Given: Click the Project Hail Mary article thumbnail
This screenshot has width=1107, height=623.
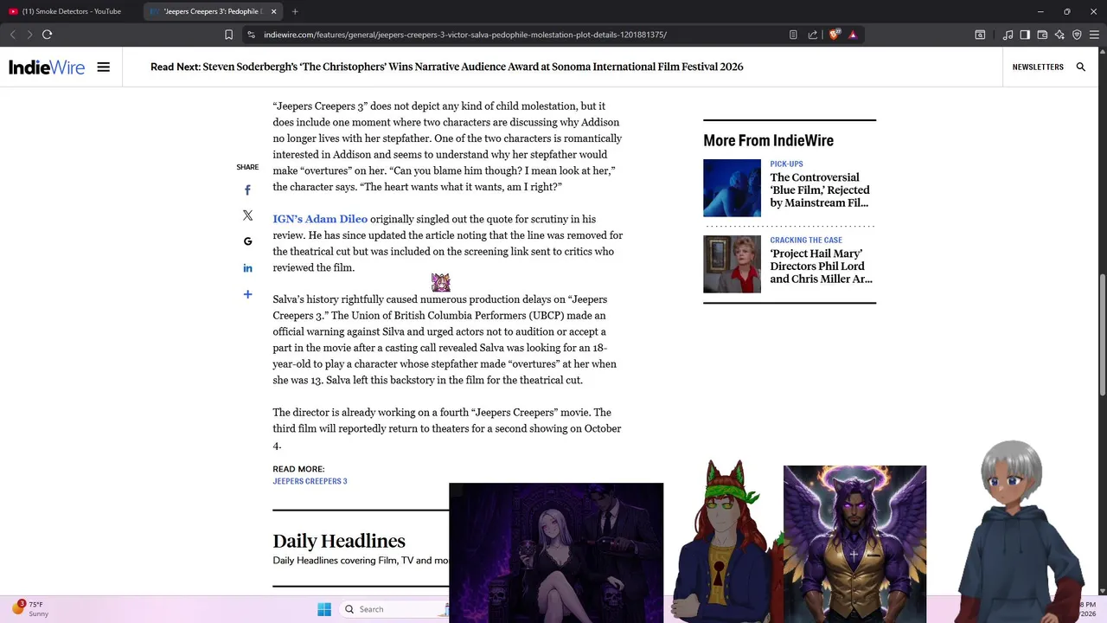Looking at the screenshot, I should pos(732,264).
